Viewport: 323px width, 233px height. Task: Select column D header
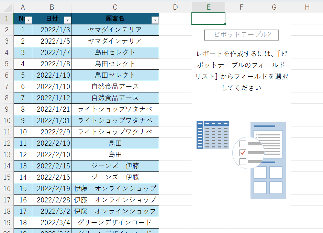tap(175, 7)
